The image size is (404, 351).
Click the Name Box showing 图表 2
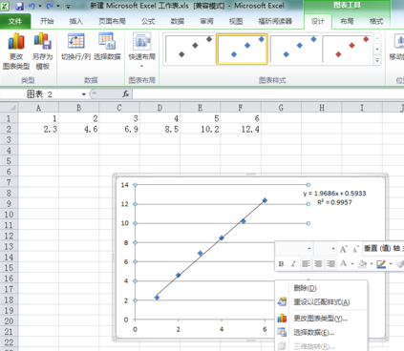[39, 94]
